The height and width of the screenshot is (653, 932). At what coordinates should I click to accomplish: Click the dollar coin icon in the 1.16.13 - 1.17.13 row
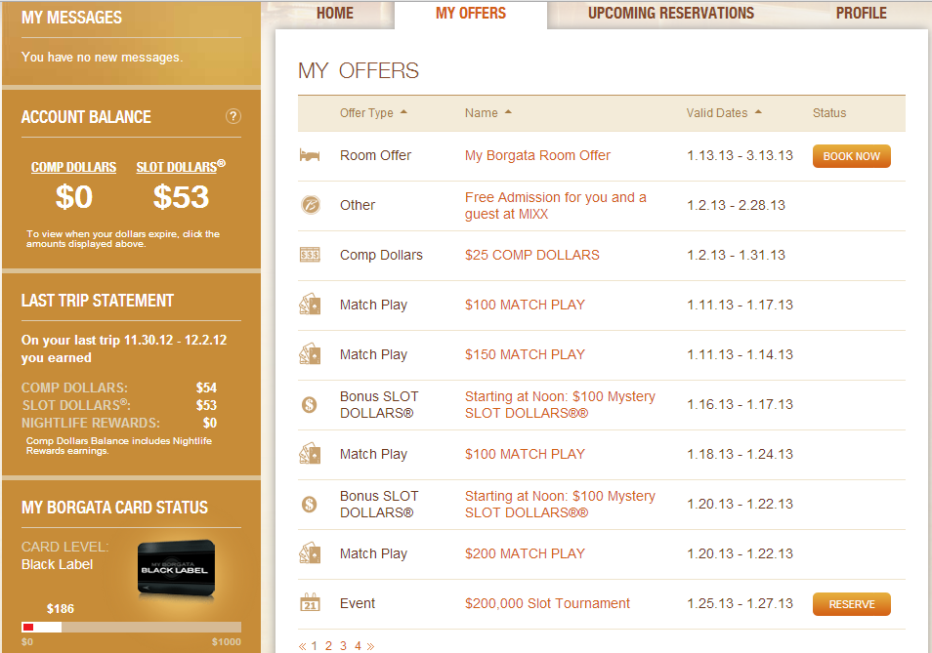309,405
